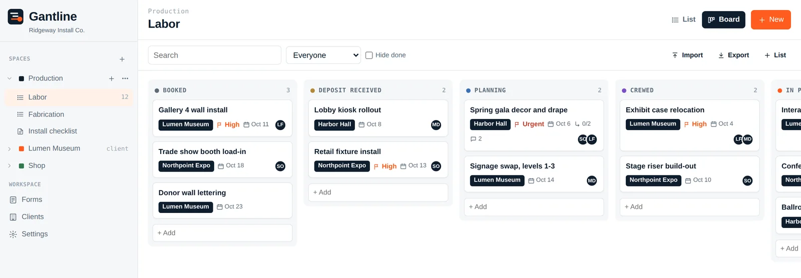Open the Everyone assignee filter dropdown
This screenshot has height=278, width=801.
click(323, 55)
